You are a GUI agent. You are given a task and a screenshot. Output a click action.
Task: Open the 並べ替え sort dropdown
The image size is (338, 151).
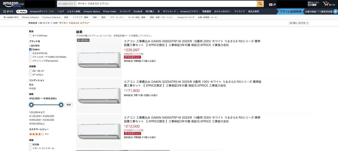click(x=299, y=23)
